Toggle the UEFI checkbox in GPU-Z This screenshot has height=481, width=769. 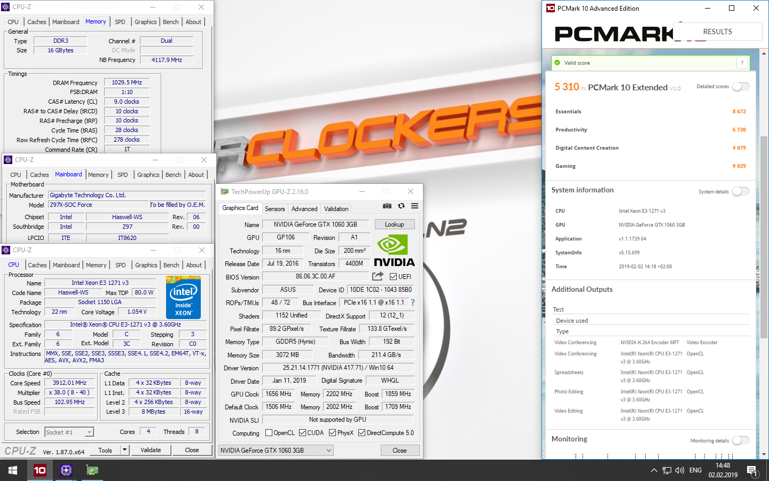pos(393,277)
